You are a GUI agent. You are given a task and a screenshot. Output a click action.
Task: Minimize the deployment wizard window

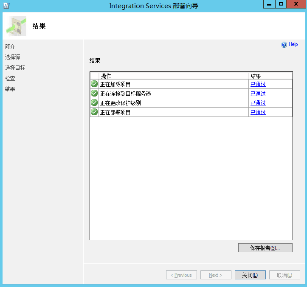[x=269, y=4]
